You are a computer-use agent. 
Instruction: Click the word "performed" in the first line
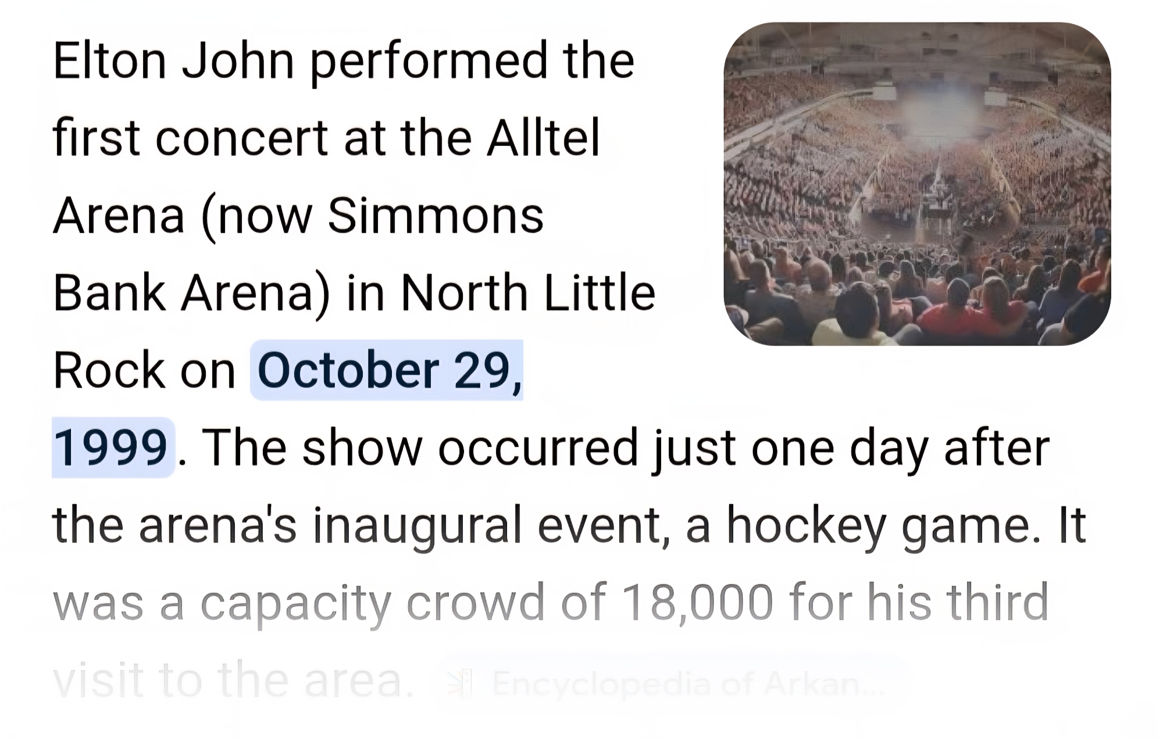coord(429,60)
